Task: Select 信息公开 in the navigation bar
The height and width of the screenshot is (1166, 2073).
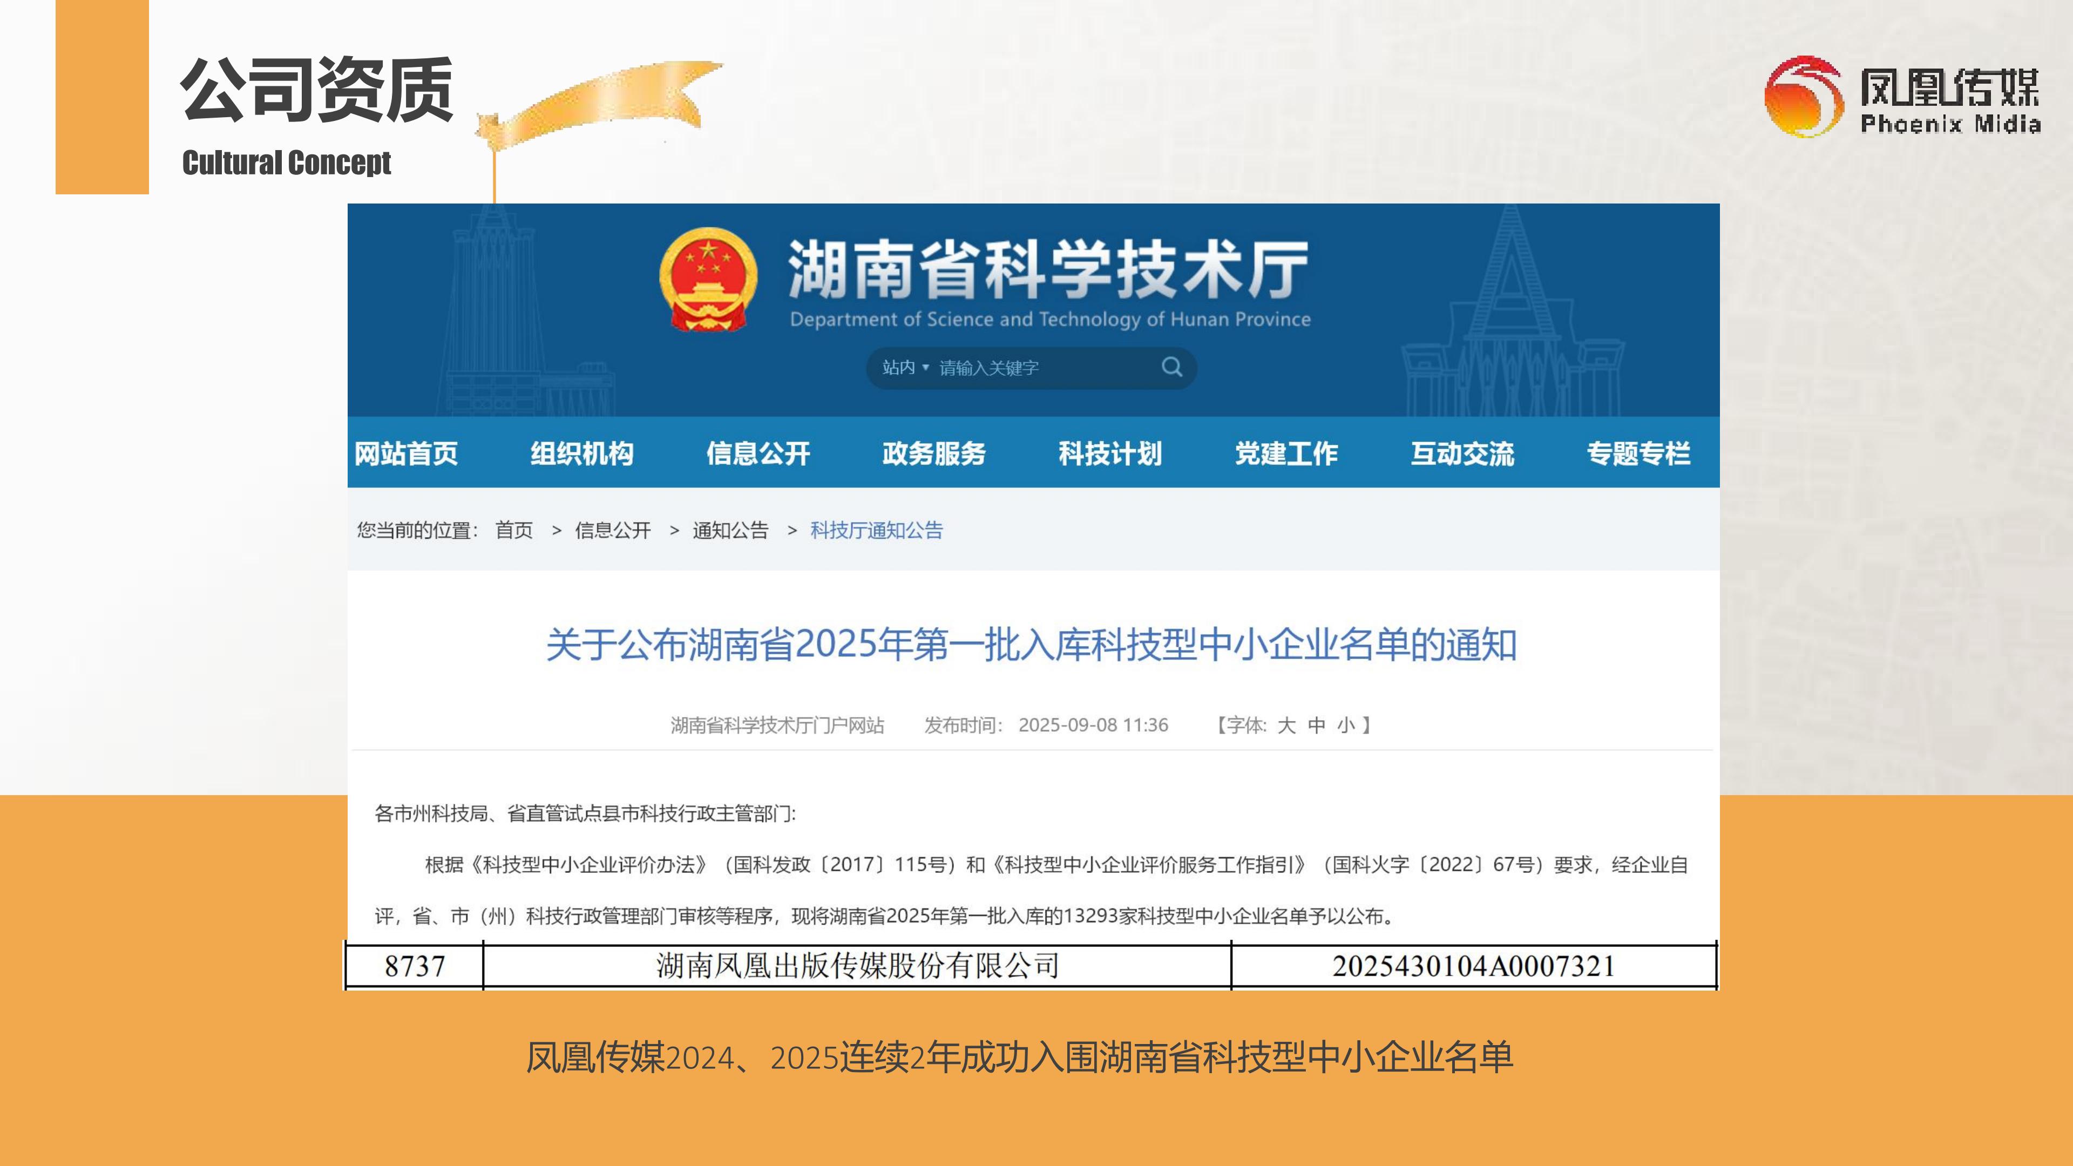Action: point(758,453)
